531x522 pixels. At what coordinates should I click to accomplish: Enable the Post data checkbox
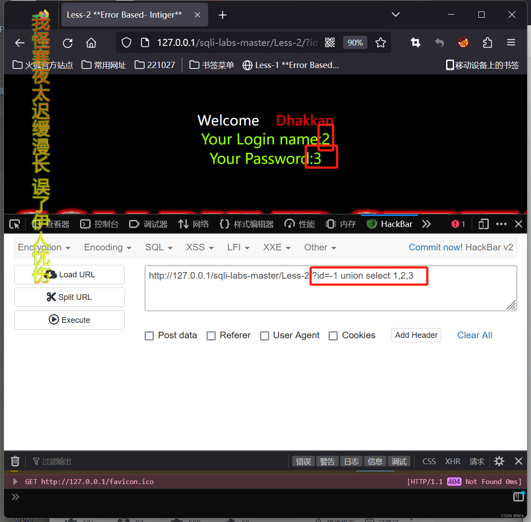(149, 336)
